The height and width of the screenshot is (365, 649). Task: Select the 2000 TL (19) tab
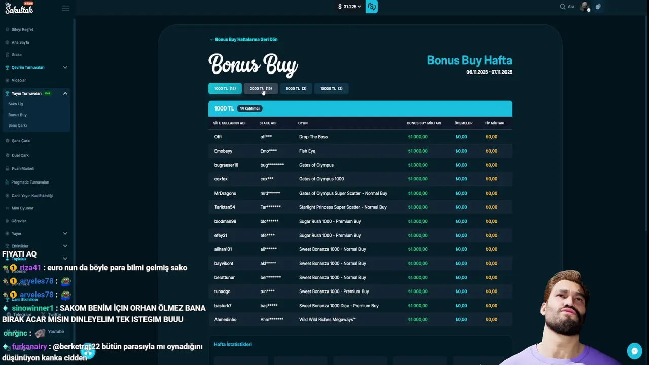pyautogui.click(x=261, y=88)
